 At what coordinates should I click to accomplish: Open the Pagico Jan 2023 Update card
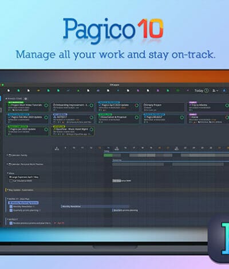pos(27,131)
